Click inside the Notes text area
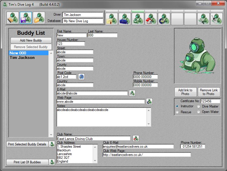227x171 pixels. 102,117
